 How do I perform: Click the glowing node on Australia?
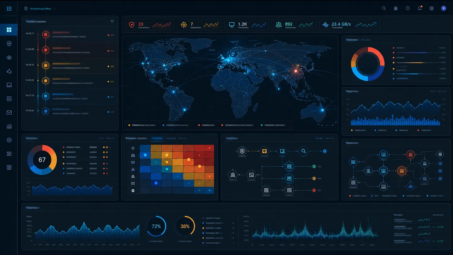(322, 110)
